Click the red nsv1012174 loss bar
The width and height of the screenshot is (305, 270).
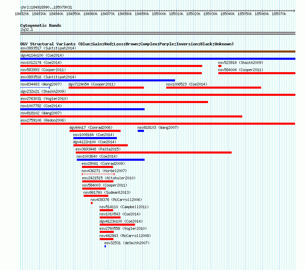click(111, 66)
